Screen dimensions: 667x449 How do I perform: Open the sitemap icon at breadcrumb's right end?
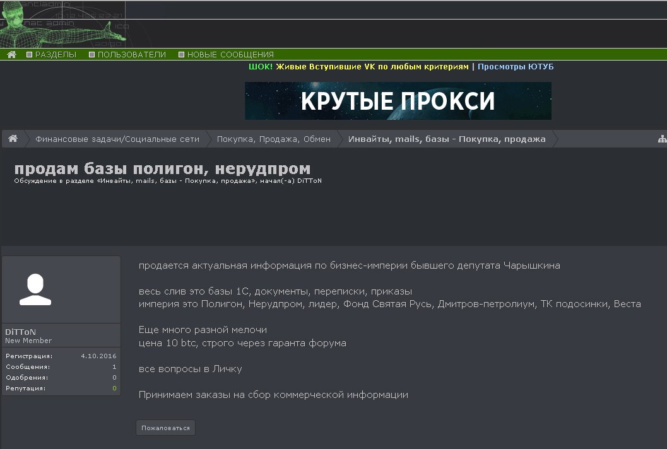[x=662, y=139]
